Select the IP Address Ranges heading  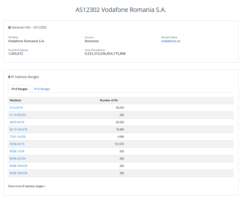25,77
